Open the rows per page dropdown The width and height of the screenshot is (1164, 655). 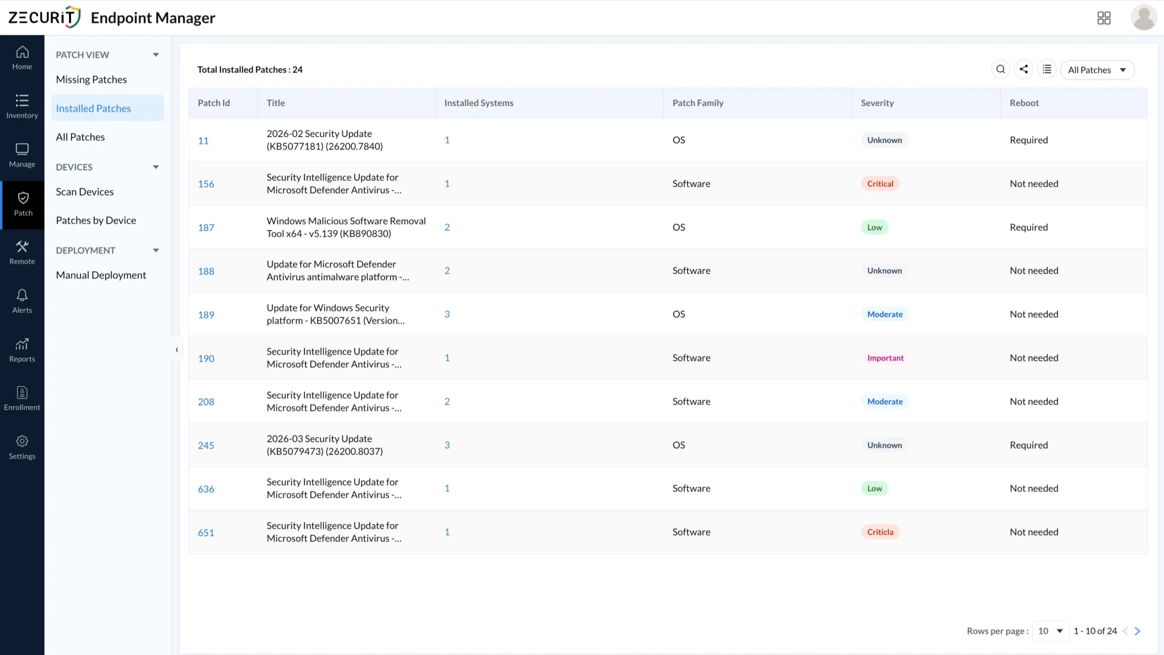[x=1050, y=631]
